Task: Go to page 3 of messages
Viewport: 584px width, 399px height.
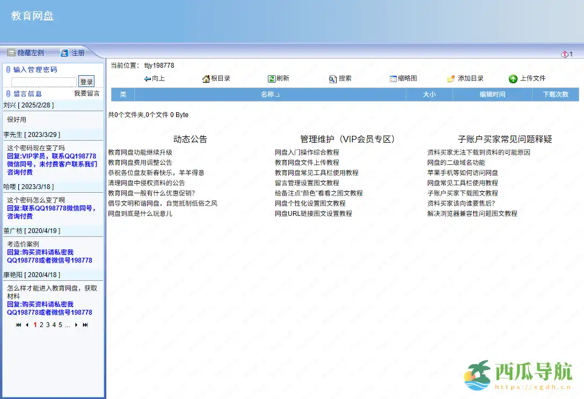Action: tap(48, 325)
